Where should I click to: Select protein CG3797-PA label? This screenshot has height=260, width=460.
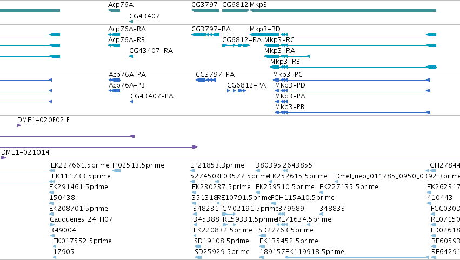pos(215,75)
